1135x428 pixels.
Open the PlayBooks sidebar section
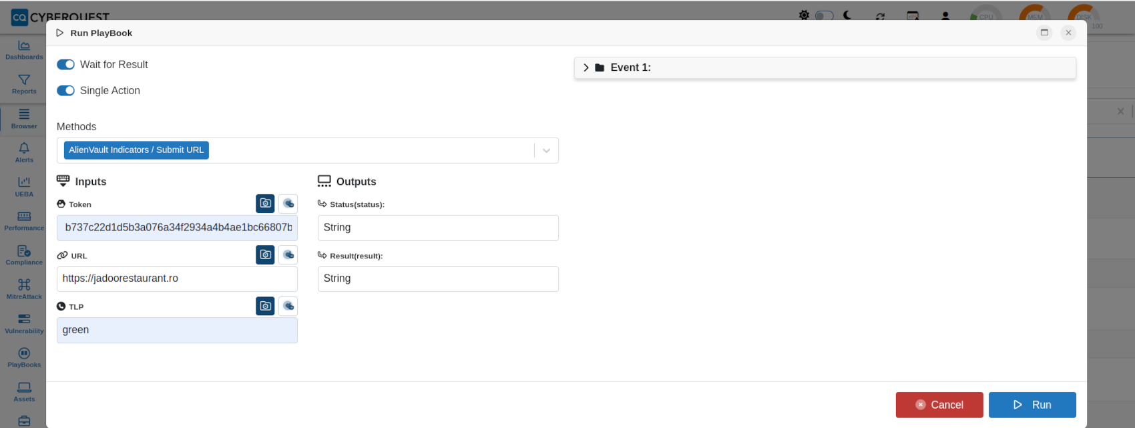coord(24,359)
